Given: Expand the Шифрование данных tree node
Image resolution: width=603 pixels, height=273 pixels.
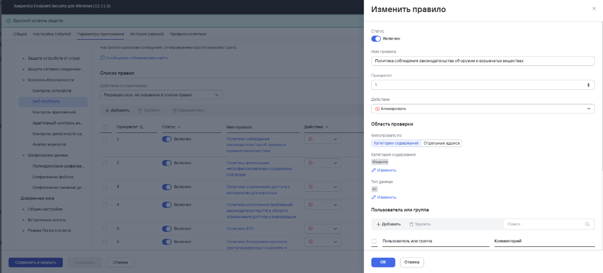Looking at the screenshot, I should (23, 156).
